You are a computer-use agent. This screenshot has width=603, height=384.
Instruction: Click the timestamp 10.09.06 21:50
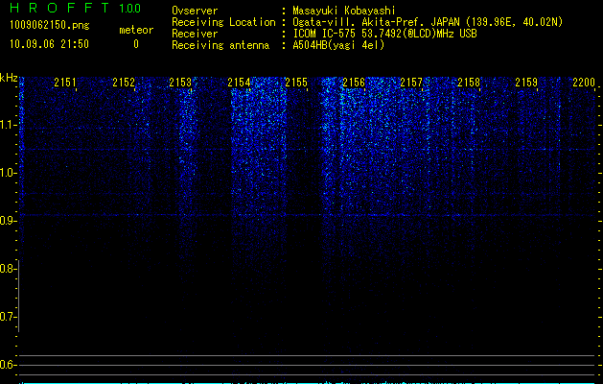(x=49, y=44)
